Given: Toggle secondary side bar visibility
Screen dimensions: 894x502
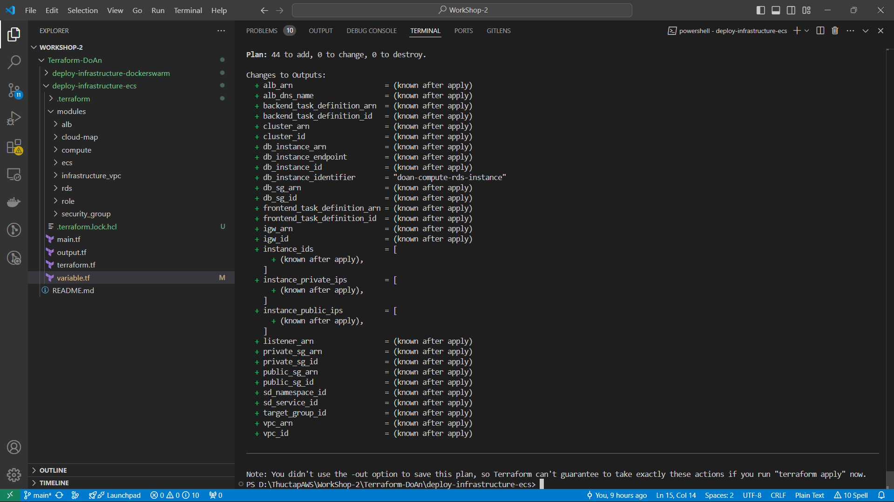Looking at the screenshot, I should (x=791, y=10).
